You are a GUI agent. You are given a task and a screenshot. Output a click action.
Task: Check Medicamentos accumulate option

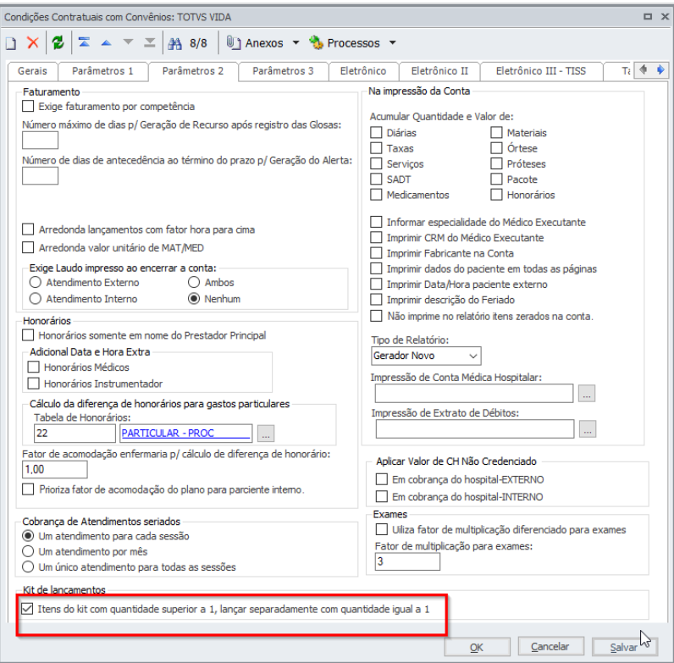(376, 195)
